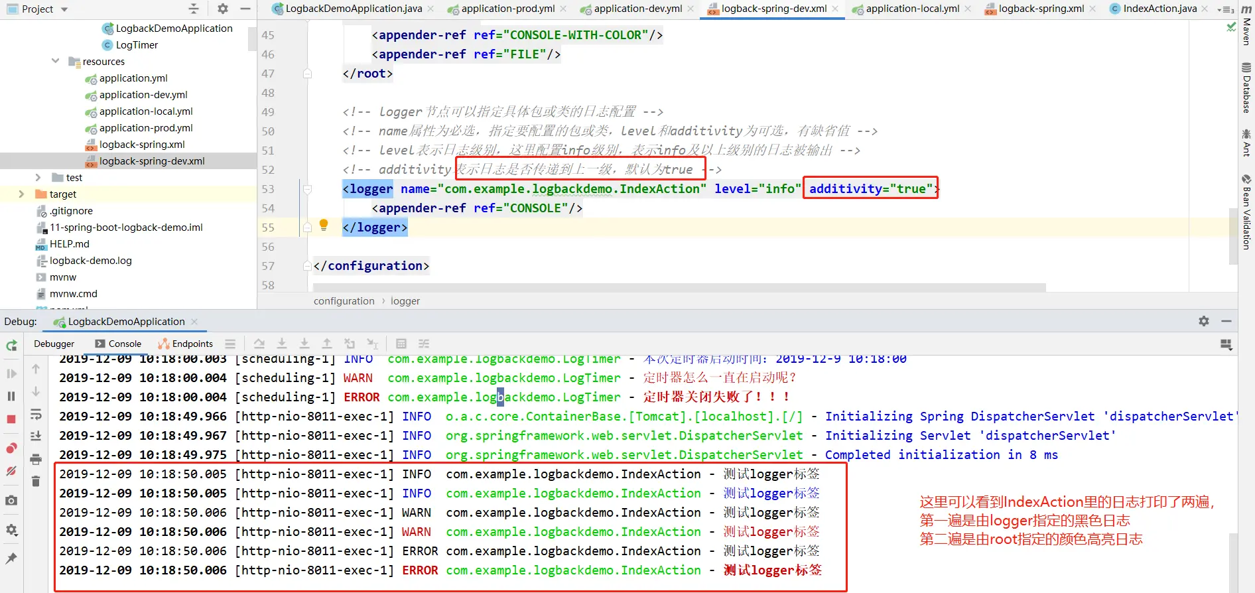Click inspection status checkmark indicator
The image size is (1255, 593).
click(1231, 27)
